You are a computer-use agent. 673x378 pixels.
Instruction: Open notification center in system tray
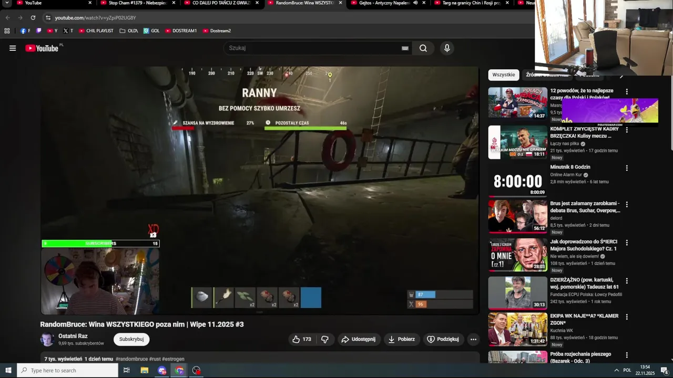pyautogui.click(x=664, y=370)
